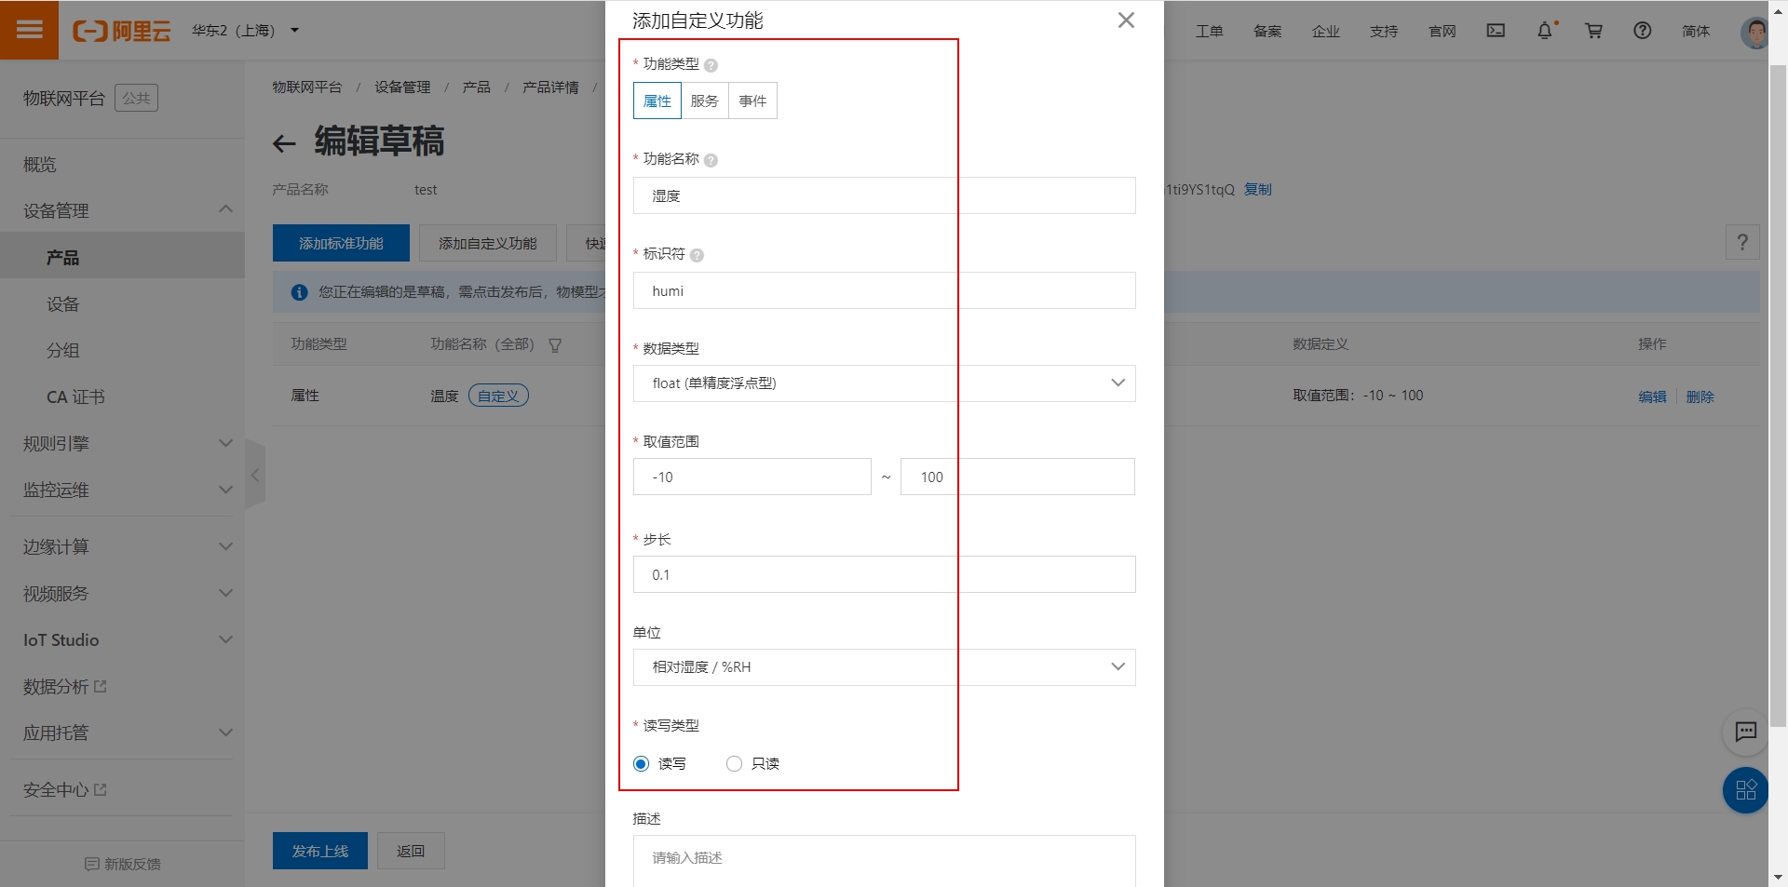Open the 单位 dropdown showing 相对湿度 / %RH
Viewport: 1788px width, 887px height.
[883, 666]
